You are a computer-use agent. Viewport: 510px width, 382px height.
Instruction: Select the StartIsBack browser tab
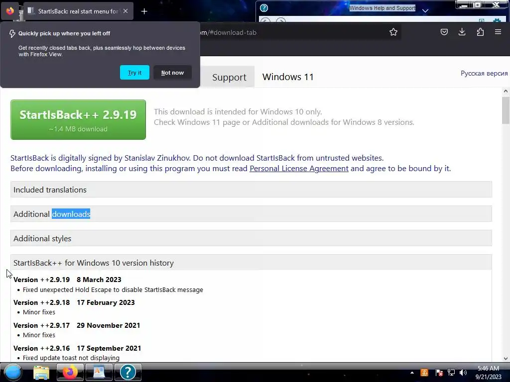coord(78,11)
